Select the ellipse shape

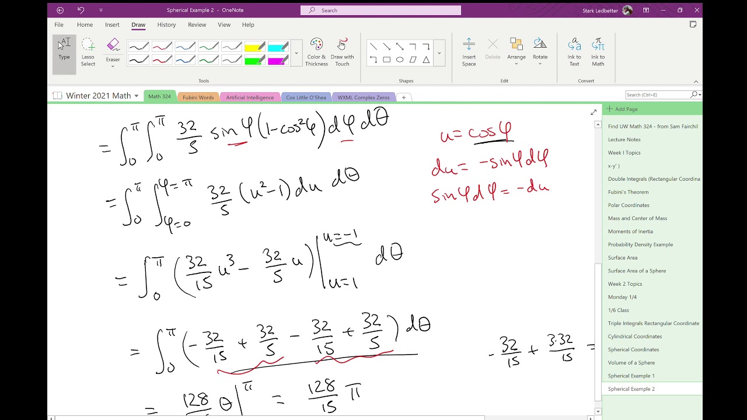400,60
